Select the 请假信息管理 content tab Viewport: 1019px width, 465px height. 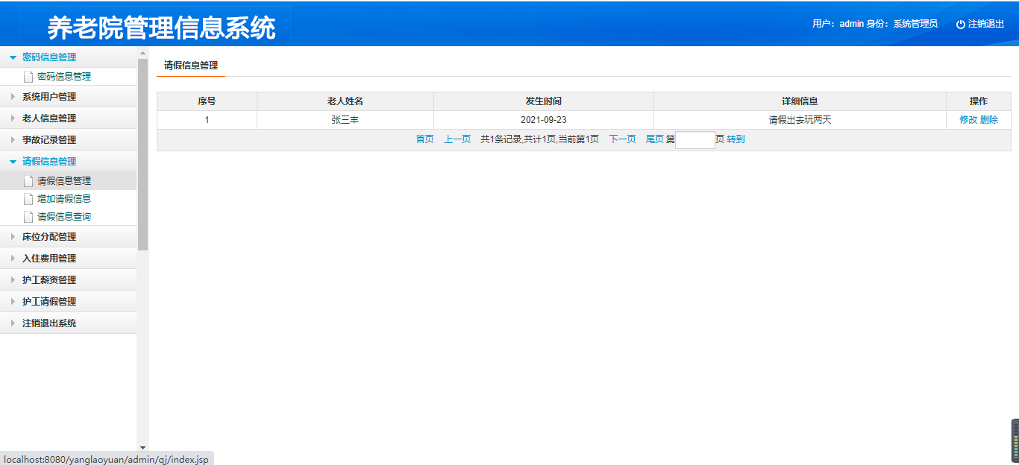pos(191,66)
